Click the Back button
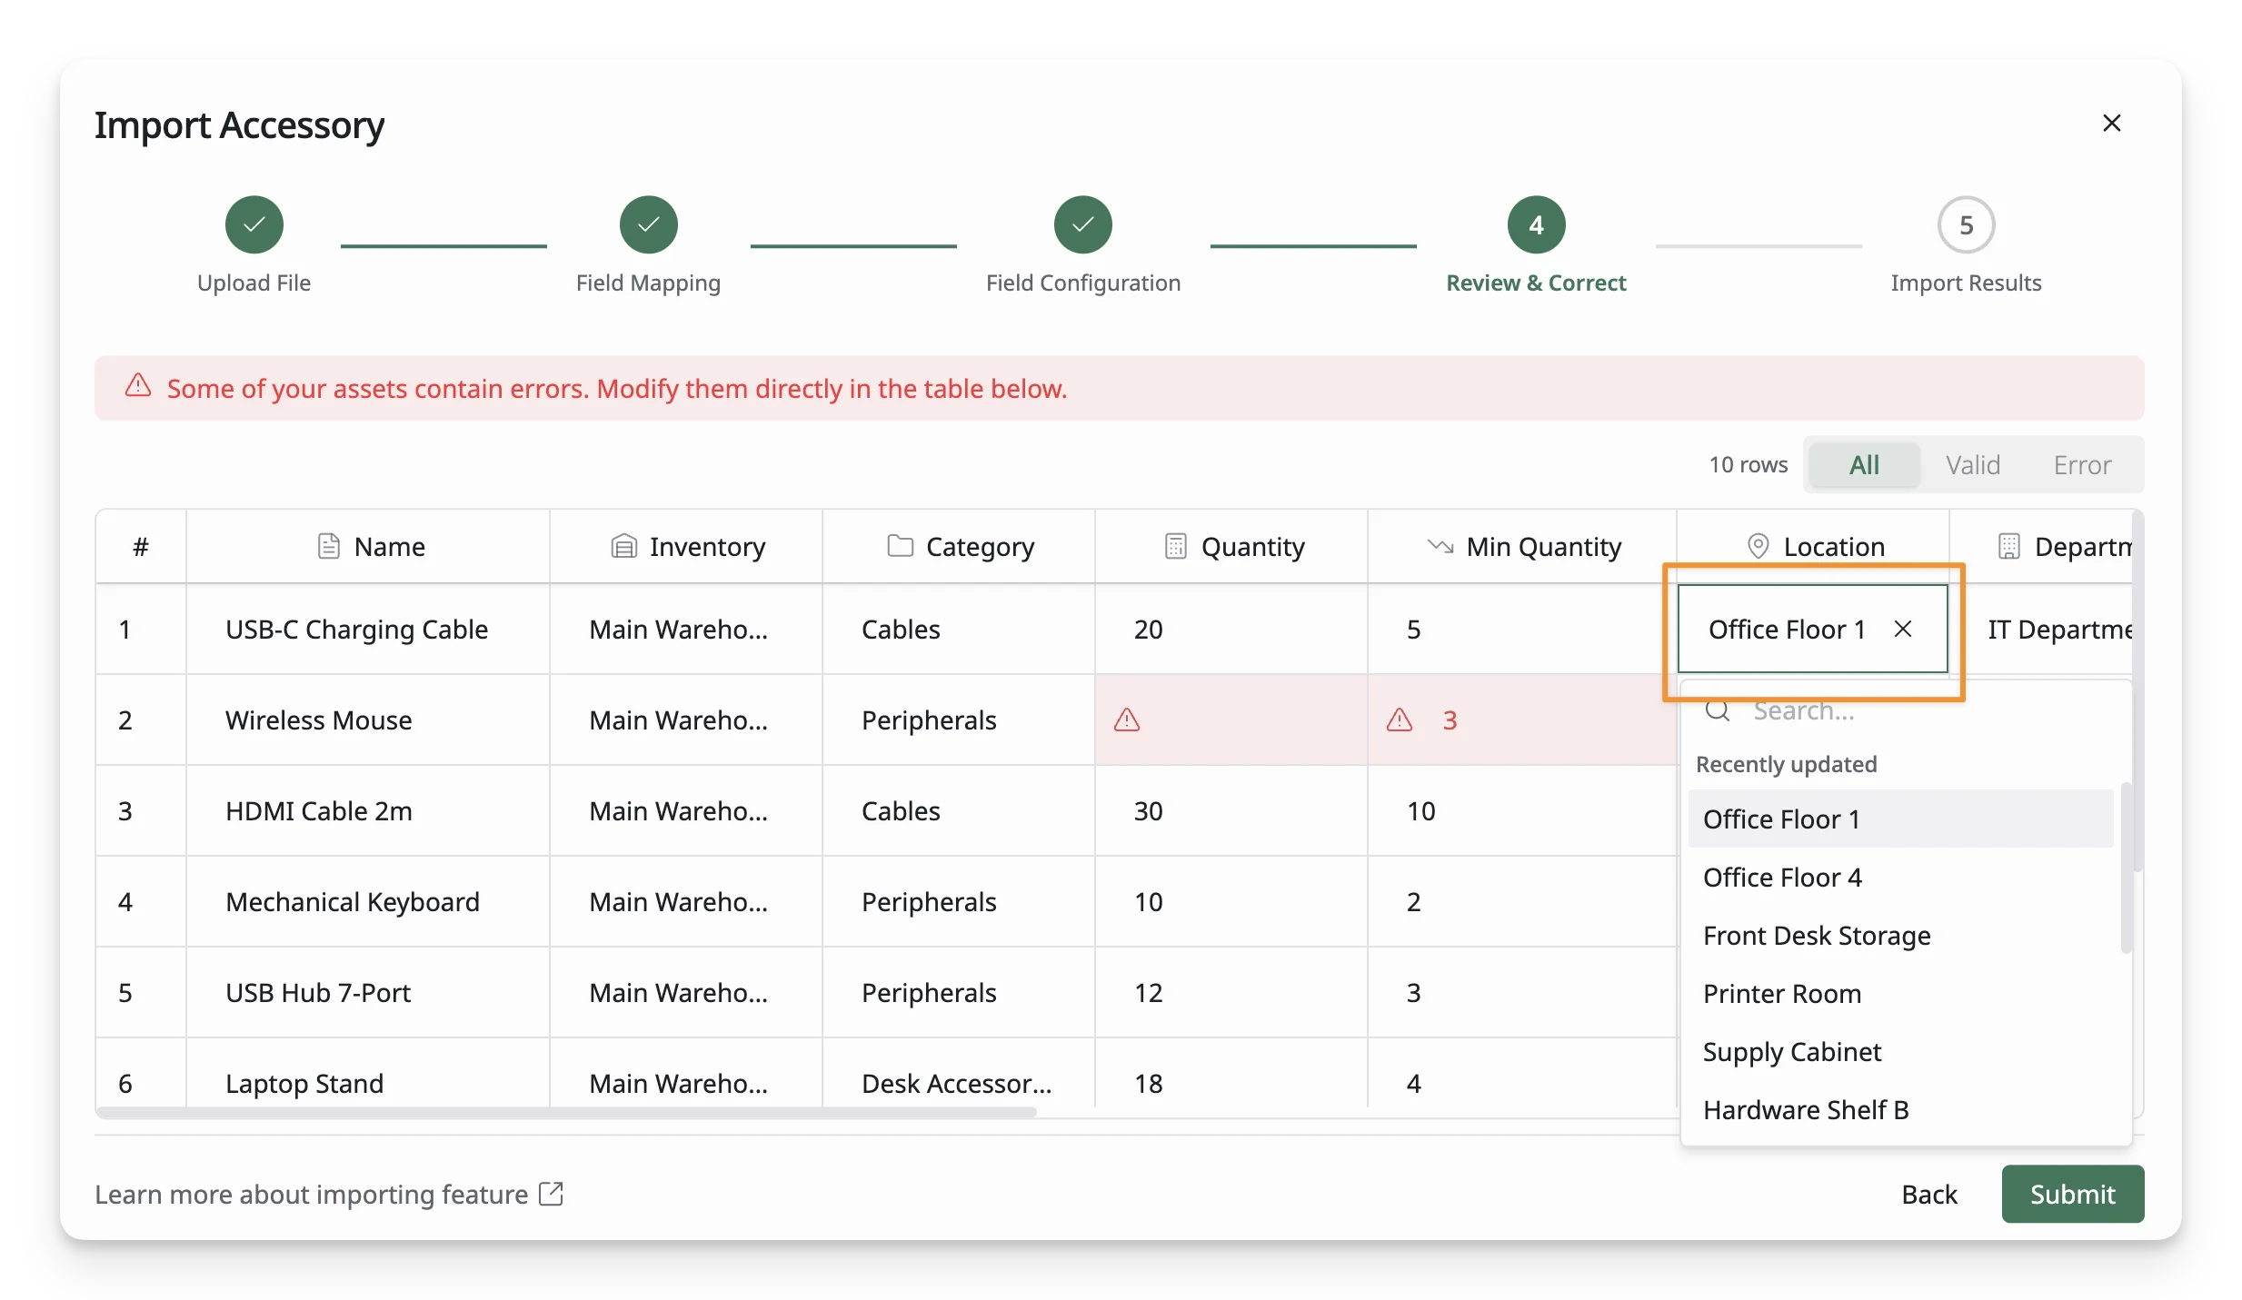Viewport: 2242px width, 1300px height. pyautogui.click(x=1928, y=1194)
